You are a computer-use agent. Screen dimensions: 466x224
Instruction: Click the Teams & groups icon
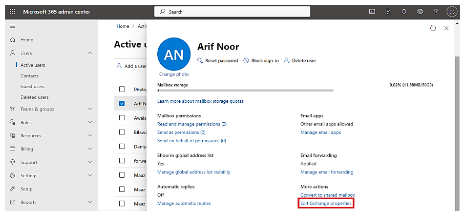coord(13,109)
